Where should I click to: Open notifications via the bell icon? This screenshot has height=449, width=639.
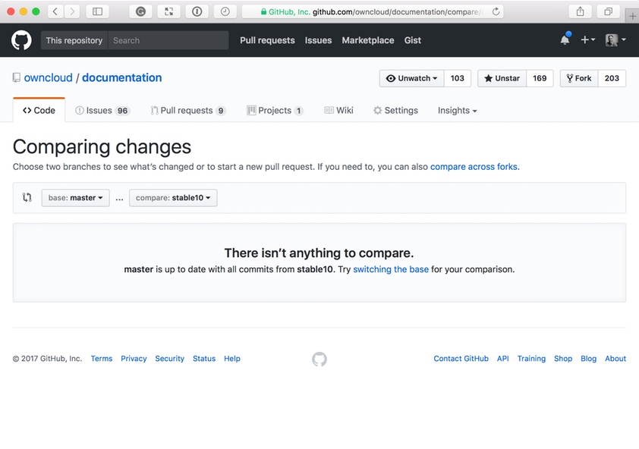click(565, 39)
